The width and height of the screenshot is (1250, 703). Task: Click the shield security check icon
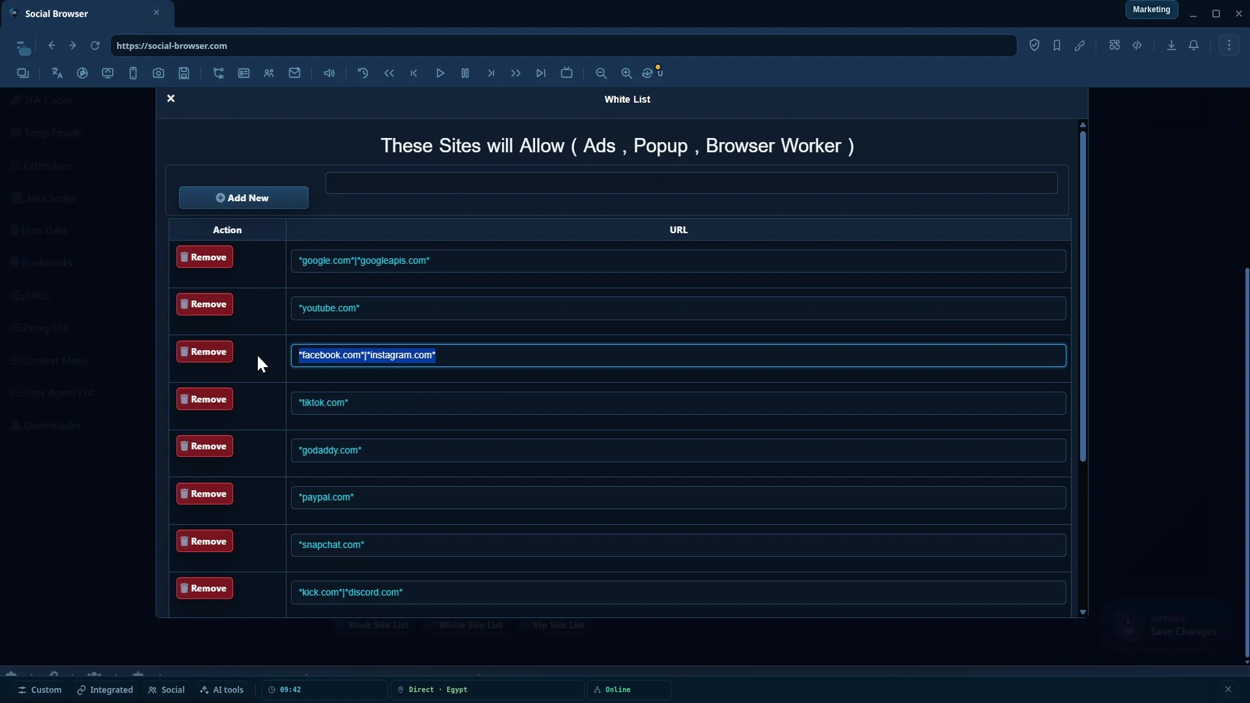(1034, 46)
